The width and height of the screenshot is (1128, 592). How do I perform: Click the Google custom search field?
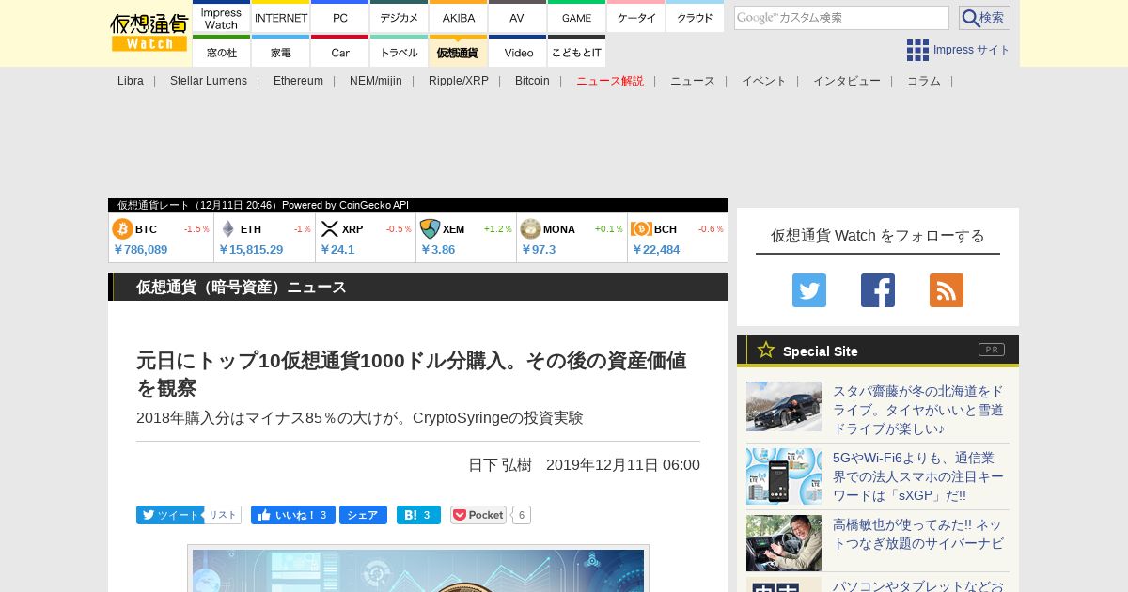(841, 18)
